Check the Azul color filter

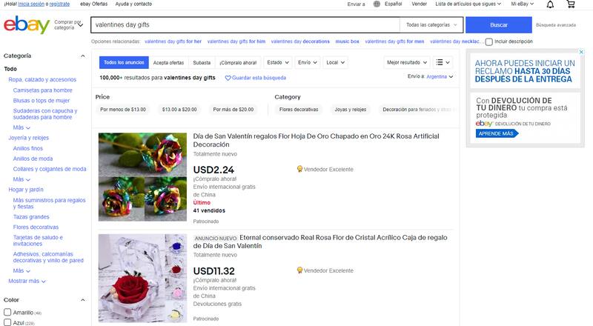(7, 323)
